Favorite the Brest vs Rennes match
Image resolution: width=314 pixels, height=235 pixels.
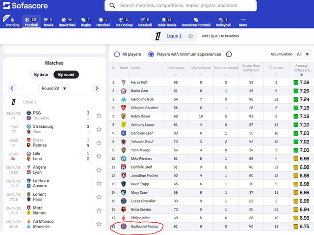pyautogui.click(x=99, y=143)
